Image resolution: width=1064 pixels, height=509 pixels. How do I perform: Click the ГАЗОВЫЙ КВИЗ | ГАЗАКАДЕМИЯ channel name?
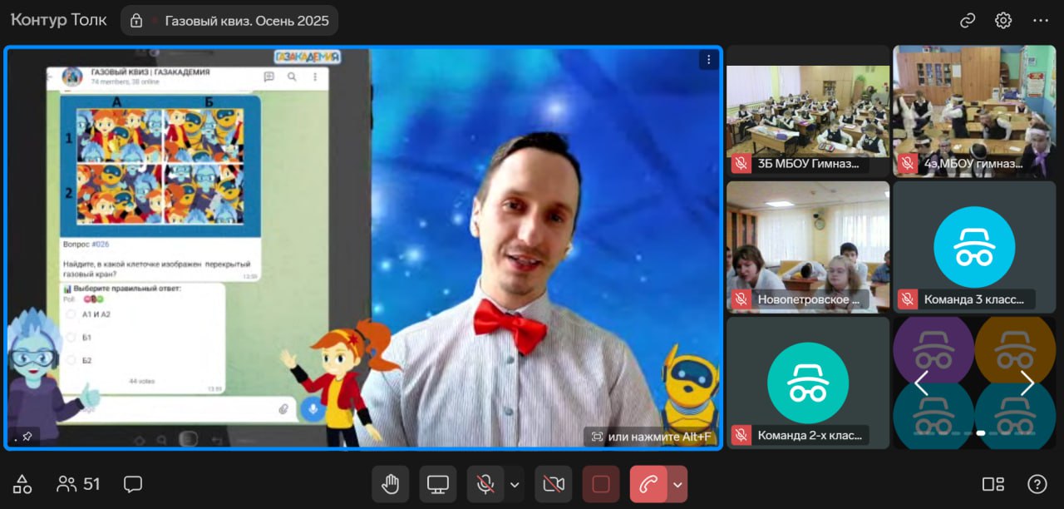(x=150, y=72)
